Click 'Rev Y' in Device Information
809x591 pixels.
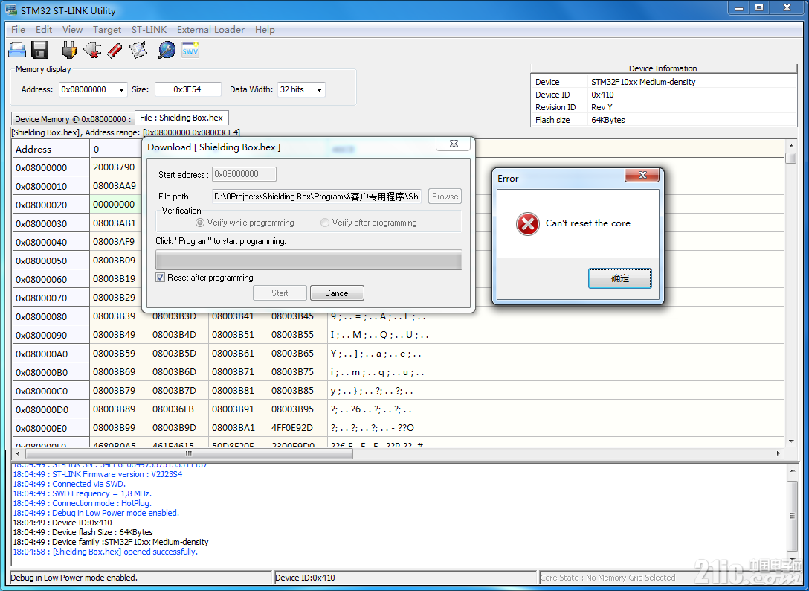pyautogui.click(x=602, y=107)
